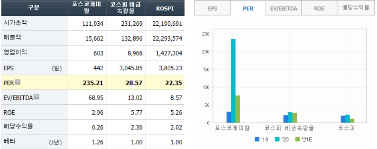This screenshot has width=377, height=149.
Task: Click the dividend yield value 0.26
Action: pos(98,128)
